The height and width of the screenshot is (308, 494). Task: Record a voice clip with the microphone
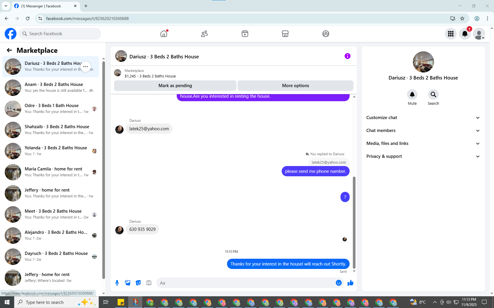pos(117,283)
